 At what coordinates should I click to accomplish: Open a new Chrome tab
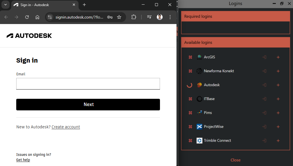tap(84, 5)
